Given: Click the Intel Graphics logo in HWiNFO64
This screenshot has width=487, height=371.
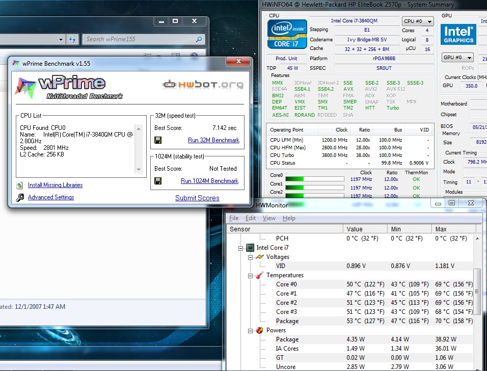Looking at the screenshot, I should tap(458, 35).
